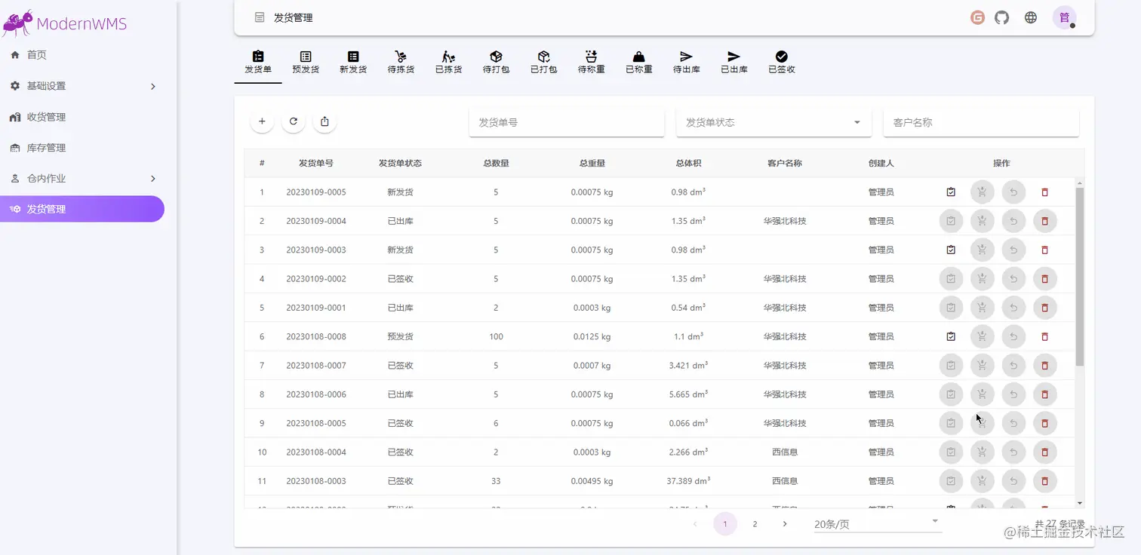The width and height of the screenshot is (1141, 555).
Task: Click undo arrow icon in row 20230109-0003
Action: pos(1013,250)
